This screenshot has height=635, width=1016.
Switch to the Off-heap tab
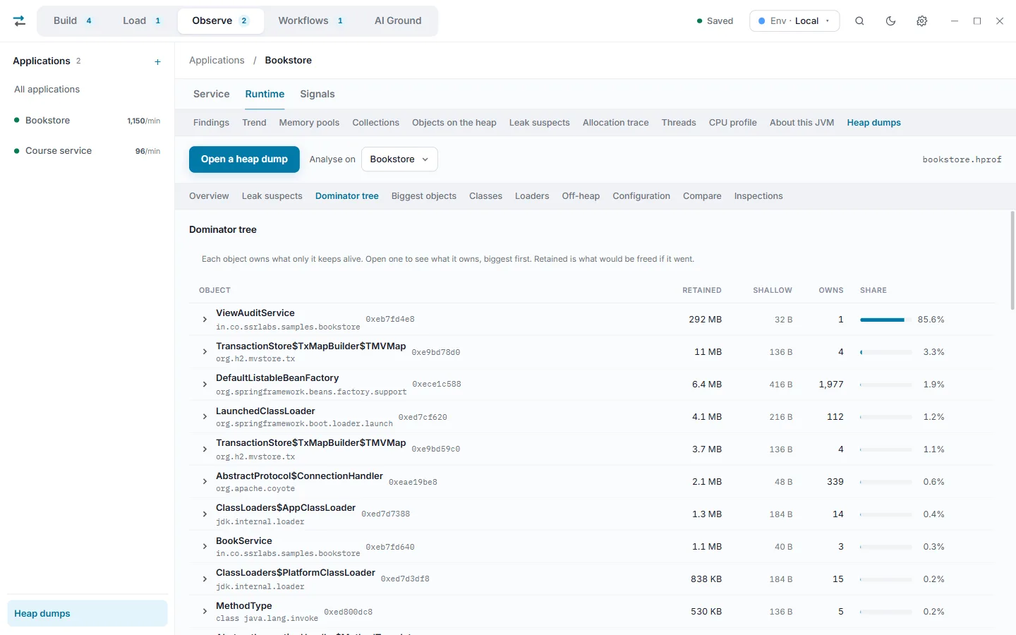[581, 196]
